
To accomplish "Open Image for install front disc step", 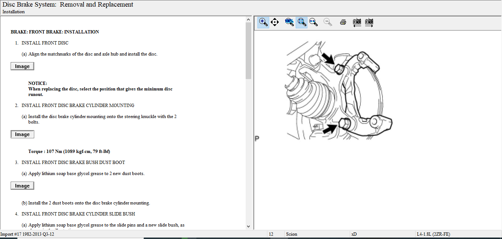I will (x=22, y=66).
